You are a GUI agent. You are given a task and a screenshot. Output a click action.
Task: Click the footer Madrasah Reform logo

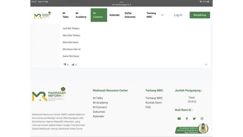(49, 94)
